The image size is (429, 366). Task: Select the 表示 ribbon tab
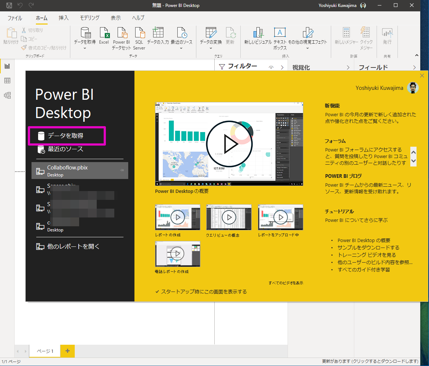point(116,18)
